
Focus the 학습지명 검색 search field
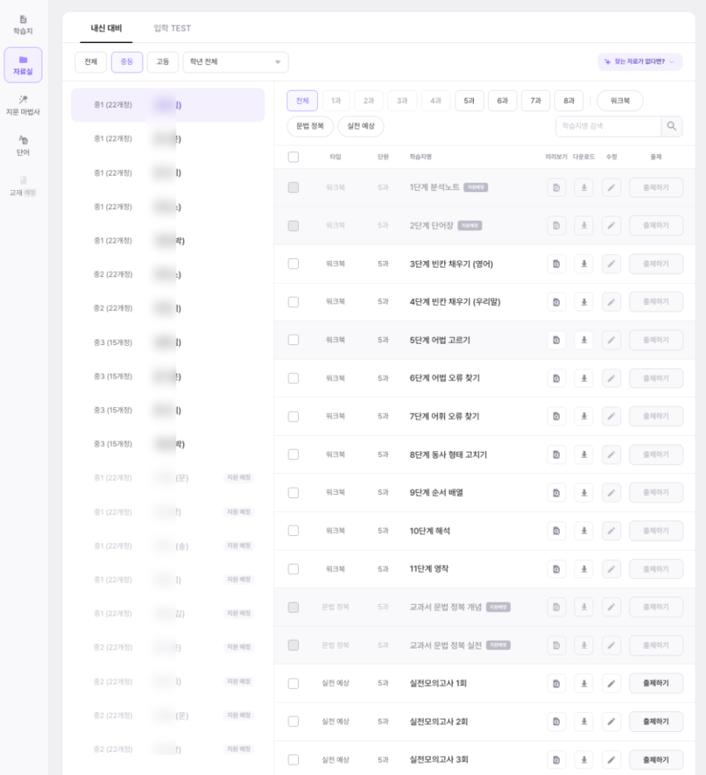(608, 126)
